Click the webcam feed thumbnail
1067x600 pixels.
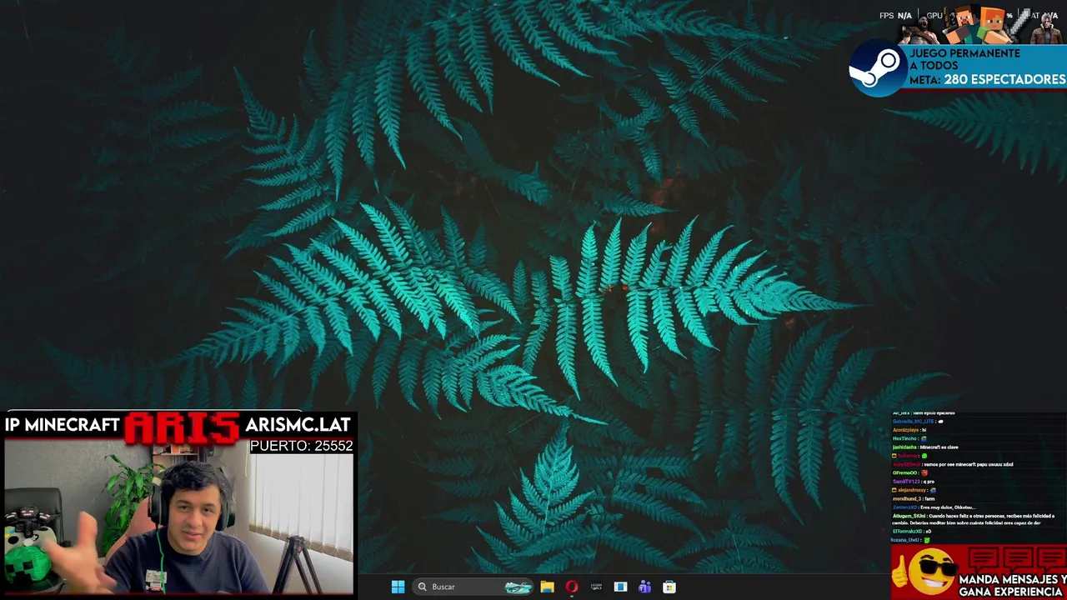coord(178,517)
